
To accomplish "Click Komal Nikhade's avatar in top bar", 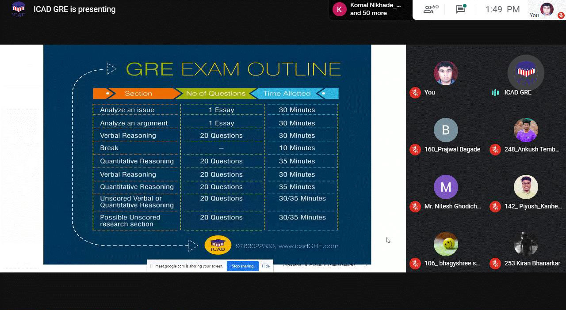I will coord(339,9).
